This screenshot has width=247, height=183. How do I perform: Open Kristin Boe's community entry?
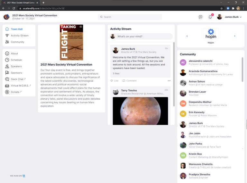coord(210,155)
